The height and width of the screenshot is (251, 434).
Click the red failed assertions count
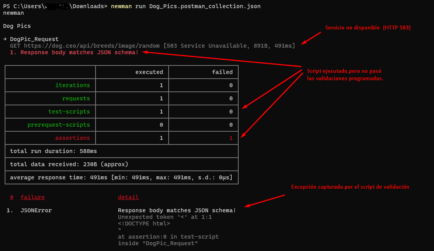tap(231, 138)
